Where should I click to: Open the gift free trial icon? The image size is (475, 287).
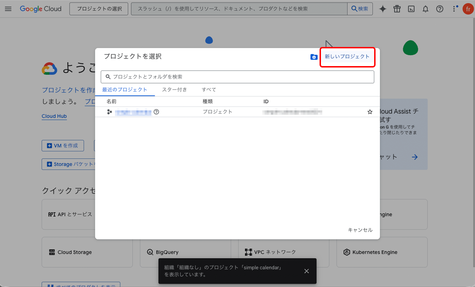tap(397, 9)
